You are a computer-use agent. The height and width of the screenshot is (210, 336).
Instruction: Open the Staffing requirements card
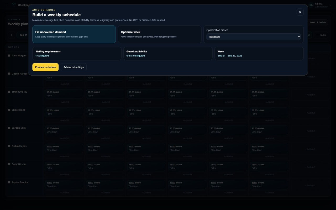[x=77, y=54]
